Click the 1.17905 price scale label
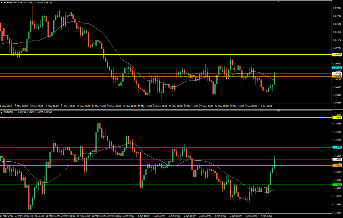The height and width of the screenshot is (218, 343). 337,8
